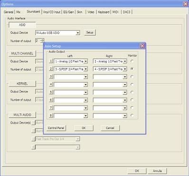Select Monitor radio for output row 7

pos(132,108)
